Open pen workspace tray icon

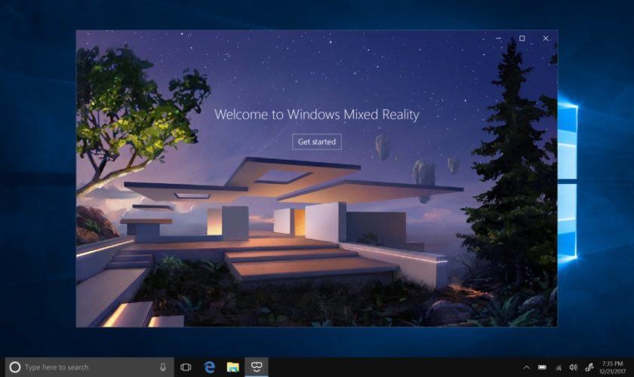tap(589, 367)
